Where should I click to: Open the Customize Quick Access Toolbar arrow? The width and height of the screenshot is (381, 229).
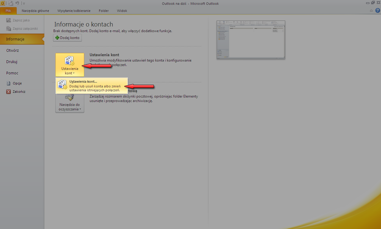coord(24,4)
